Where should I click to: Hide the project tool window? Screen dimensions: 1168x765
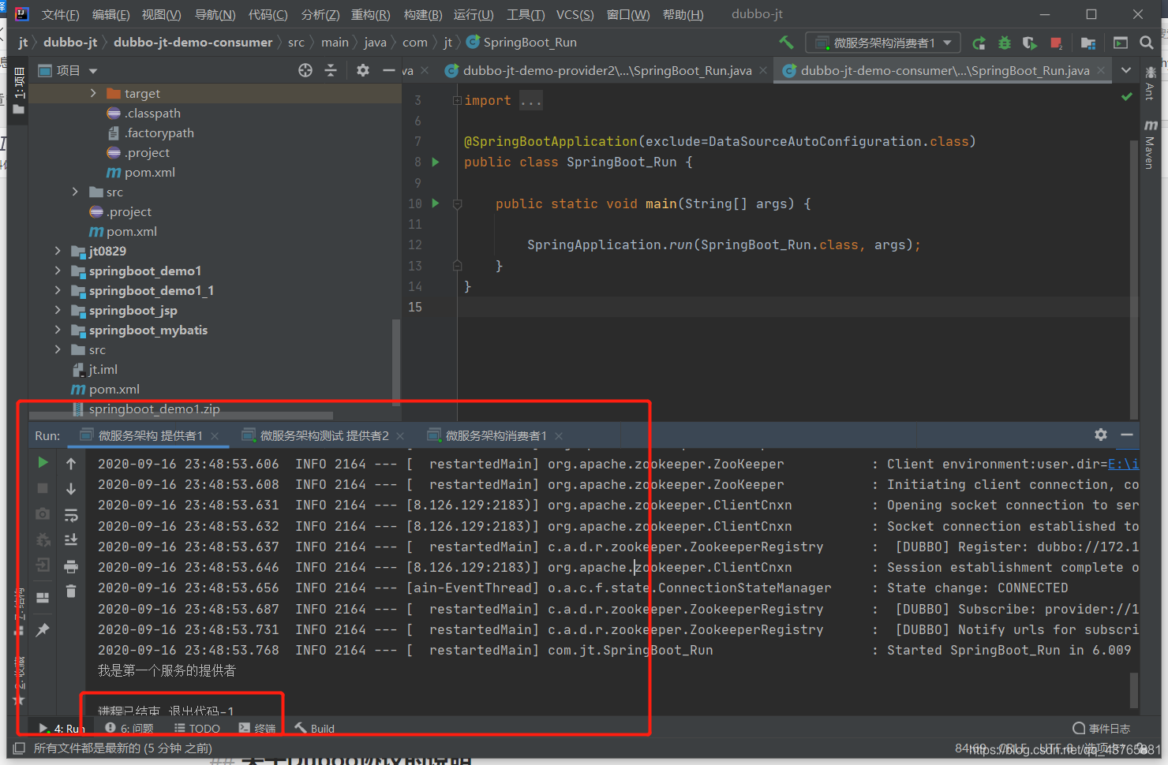click(x=388, y=70)
